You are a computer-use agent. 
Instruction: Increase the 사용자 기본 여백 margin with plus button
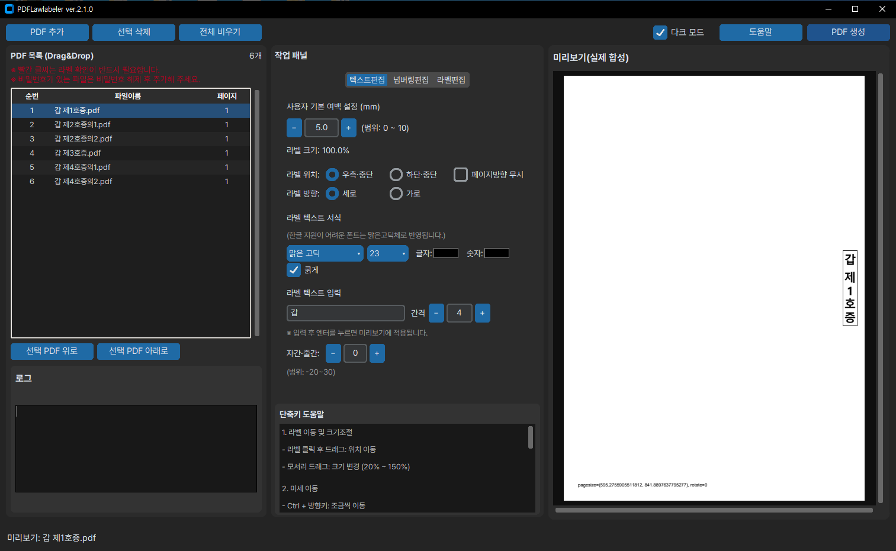point(349,128)
